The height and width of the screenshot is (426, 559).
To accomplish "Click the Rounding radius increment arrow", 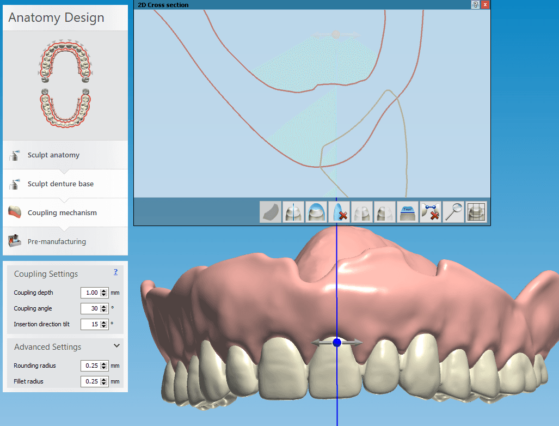I will point(105,363).
